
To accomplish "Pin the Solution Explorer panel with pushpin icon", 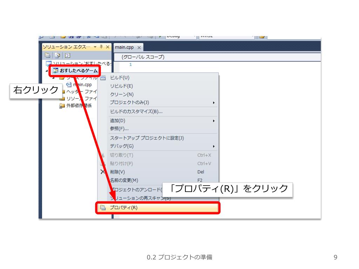I will click(101, 47).
